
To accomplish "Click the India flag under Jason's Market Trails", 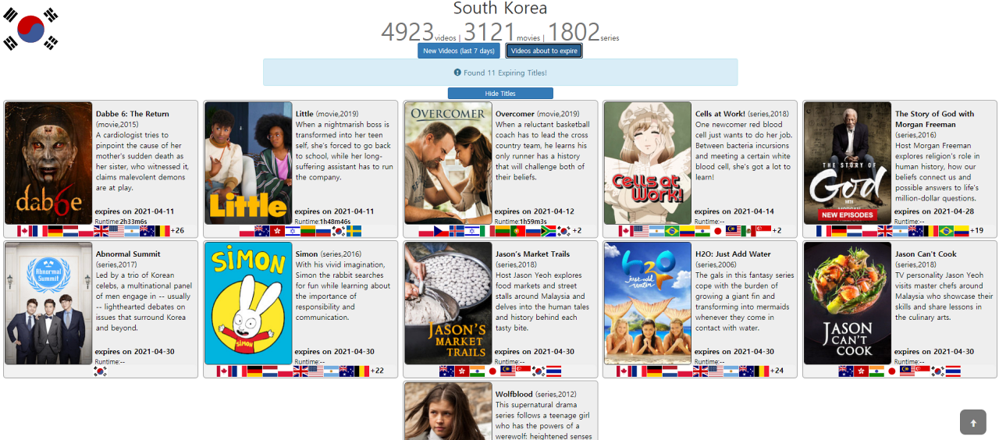I will point(477,371).
